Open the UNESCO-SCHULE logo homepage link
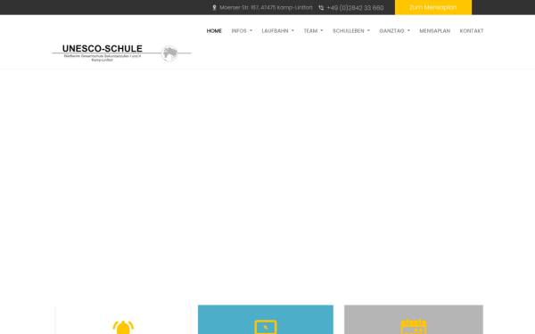The width and height of the screenshot is (535, 334). pyautogui.click(x=121, y=53)
